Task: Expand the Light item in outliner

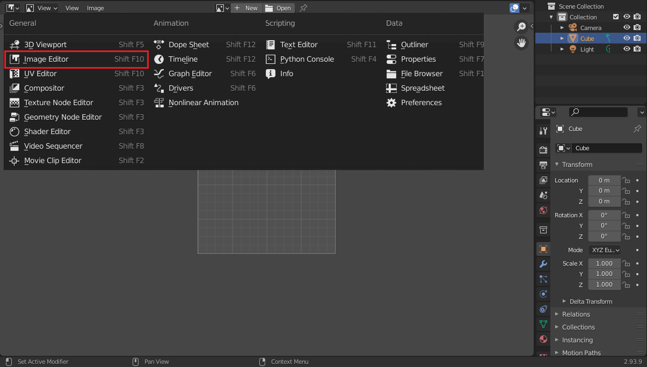Action: pos(562,49)
